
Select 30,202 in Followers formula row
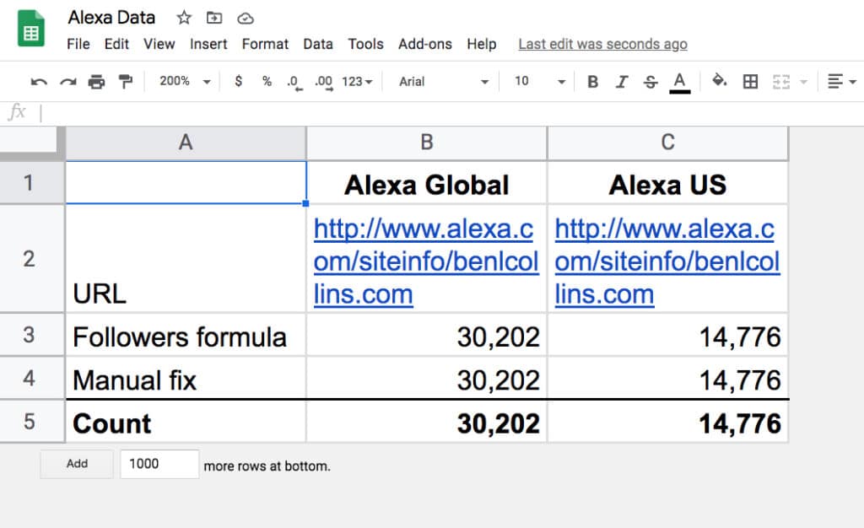[426, 335]
